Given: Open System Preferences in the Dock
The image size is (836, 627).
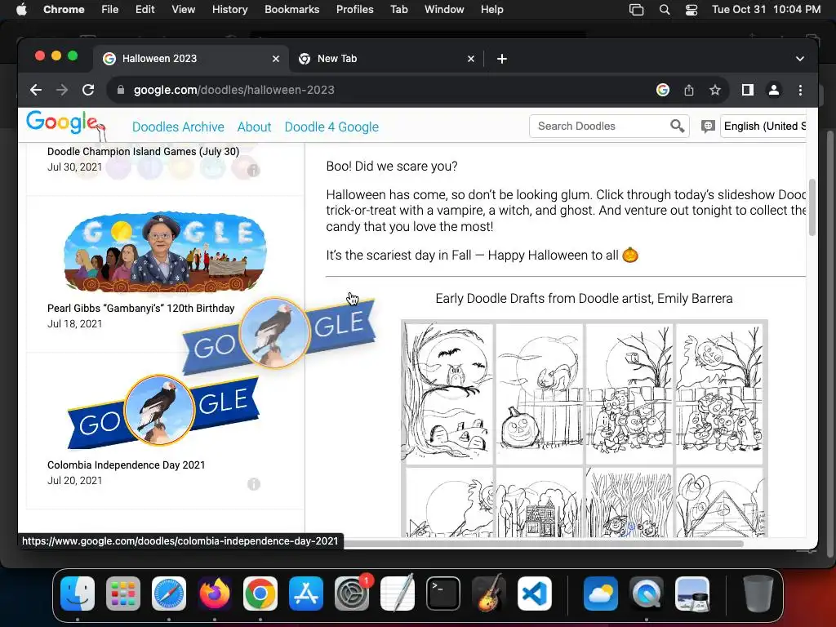Looking at the screenshot, I should [x=352, y=594].
